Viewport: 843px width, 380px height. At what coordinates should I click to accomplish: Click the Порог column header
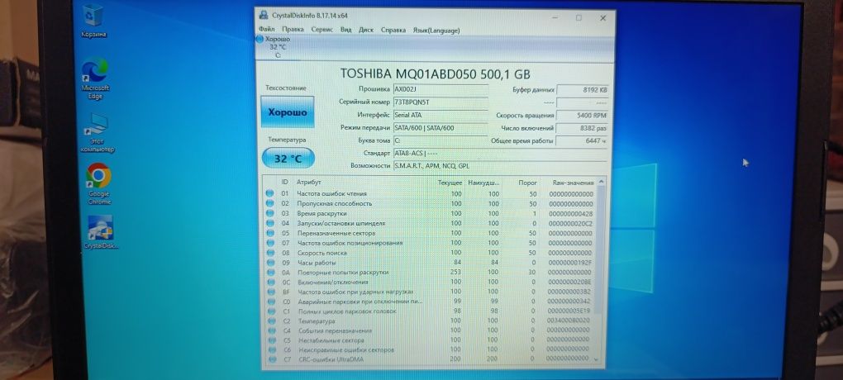pos(528,183)
